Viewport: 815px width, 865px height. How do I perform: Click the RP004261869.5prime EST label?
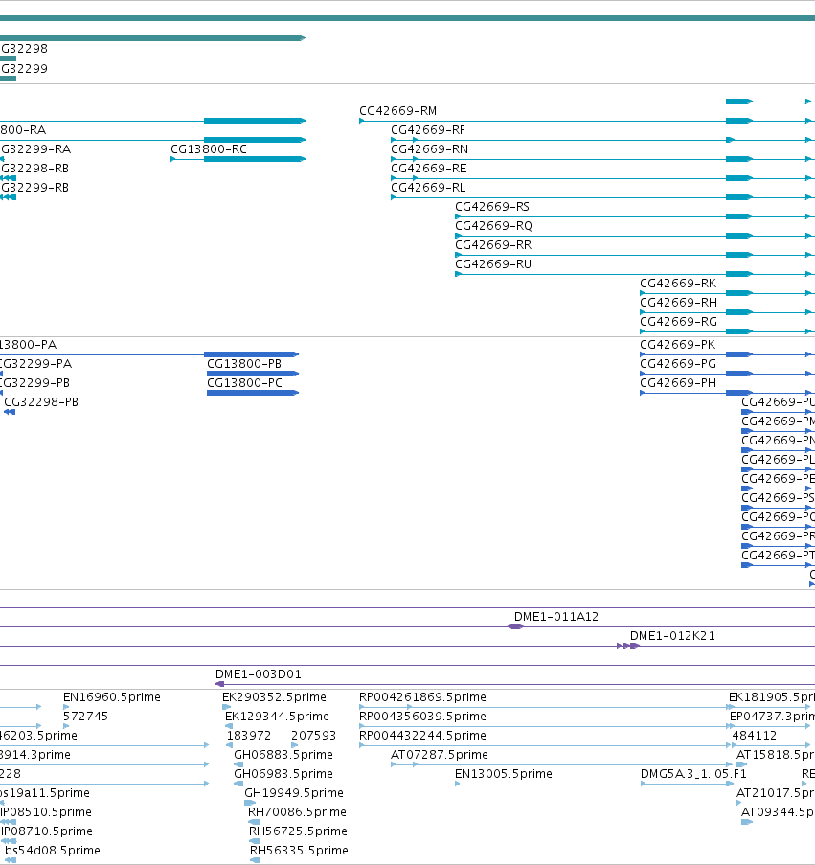422,697
